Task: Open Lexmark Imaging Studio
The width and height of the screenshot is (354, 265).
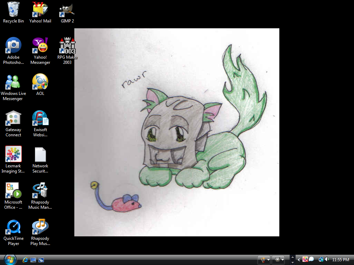Action: point(13,154)
